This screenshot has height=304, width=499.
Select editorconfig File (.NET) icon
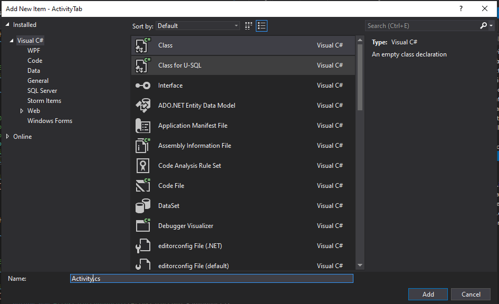tap(143, 246)
